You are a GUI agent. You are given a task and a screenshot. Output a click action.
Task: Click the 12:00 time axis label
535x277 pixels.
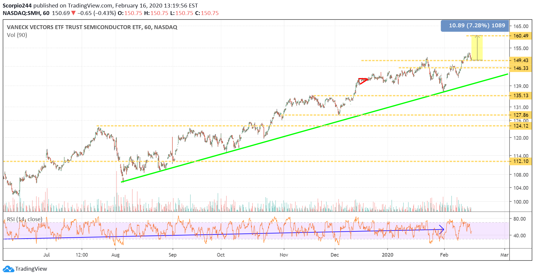[82, 255]
